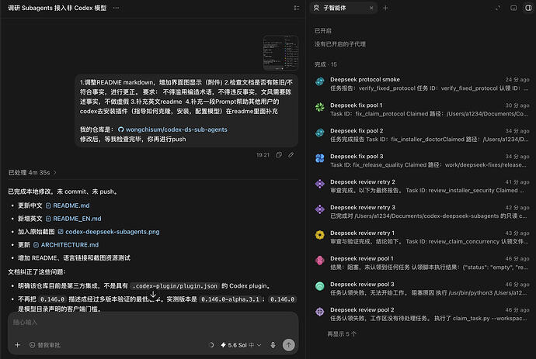Image resolution: width=536 pixels, height=359 pixels.
Task: Click the Deepseek fix pool 1 avatar icon
Action: [319, 107]
